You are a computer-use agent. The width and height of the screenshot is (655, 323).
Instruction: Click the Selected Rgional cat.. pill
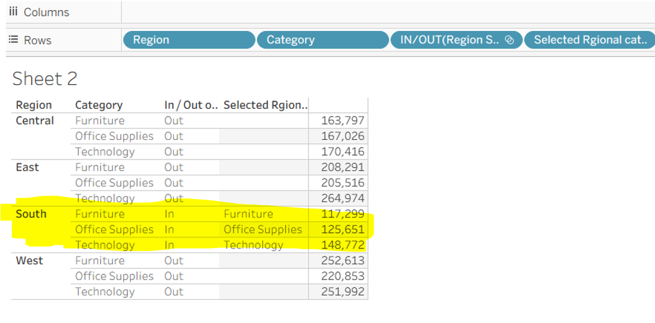(589, 40)
